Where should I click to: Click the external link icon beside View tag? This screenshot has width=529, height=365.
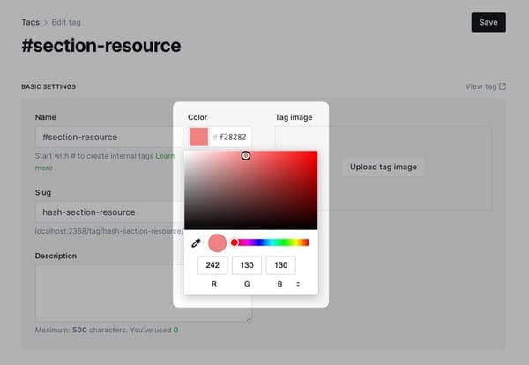point(503,86)
